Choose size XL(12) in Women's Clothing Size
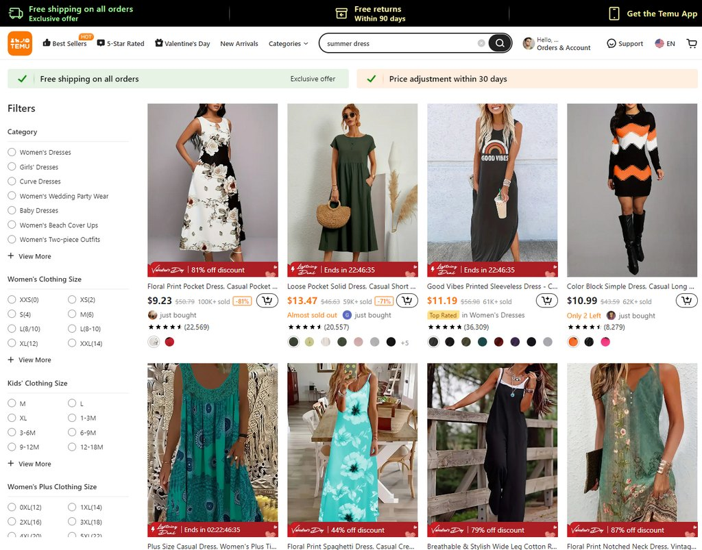702x550 pixels. coord(12,343)
